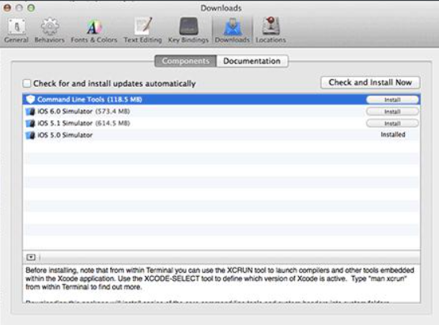Open the General preferences pane
439x325 pixels.
(x=17, y=30)
